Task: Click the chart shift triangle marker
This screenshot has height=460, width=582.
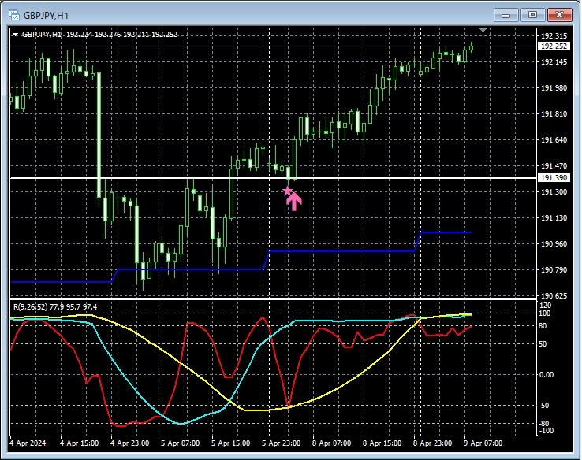Action: click(483, 30)
